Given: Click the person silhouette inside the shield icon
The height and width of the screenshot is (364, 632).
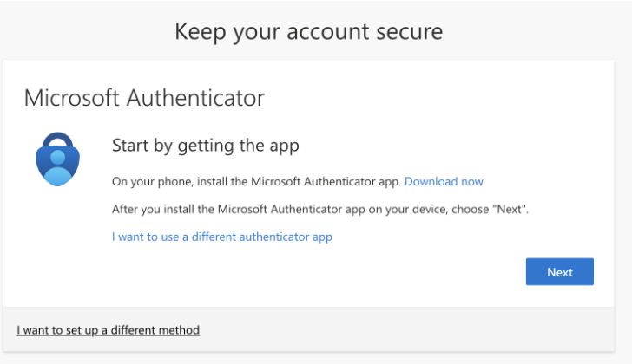Looking at the screenshot, I should click(57, 165).
